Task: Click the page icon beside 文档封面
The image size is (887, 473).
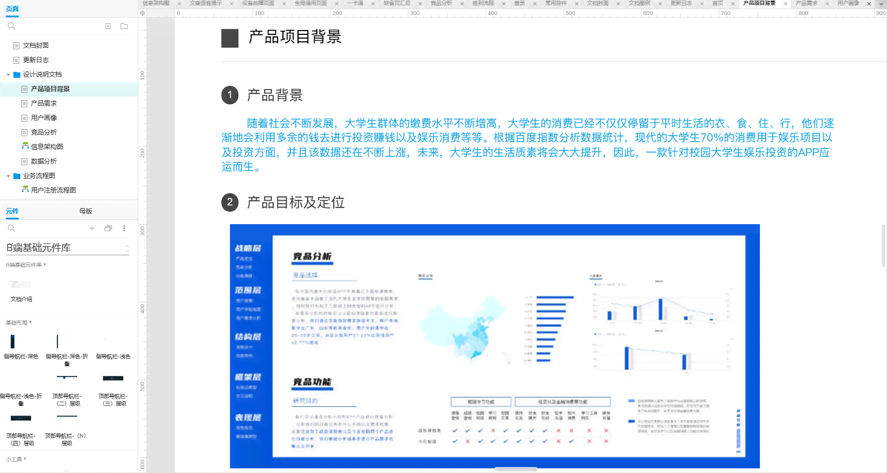Action: 17,46
